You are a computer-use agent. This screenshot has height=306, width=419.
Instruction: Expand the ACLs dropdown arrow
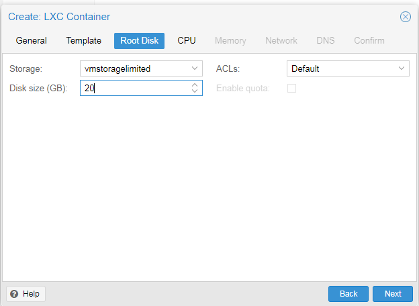pyautogui.click(x=402, y=68)
